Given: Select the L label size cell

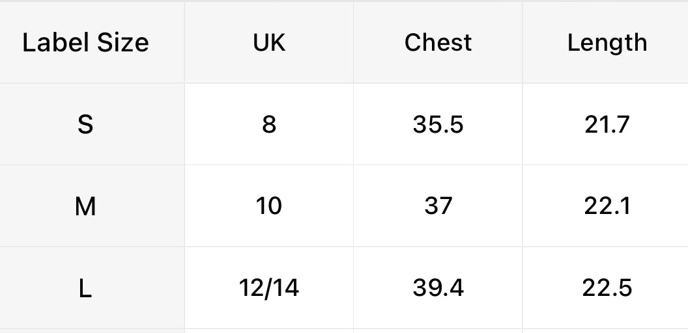Looking at the screenshot, I should [85, 288].
